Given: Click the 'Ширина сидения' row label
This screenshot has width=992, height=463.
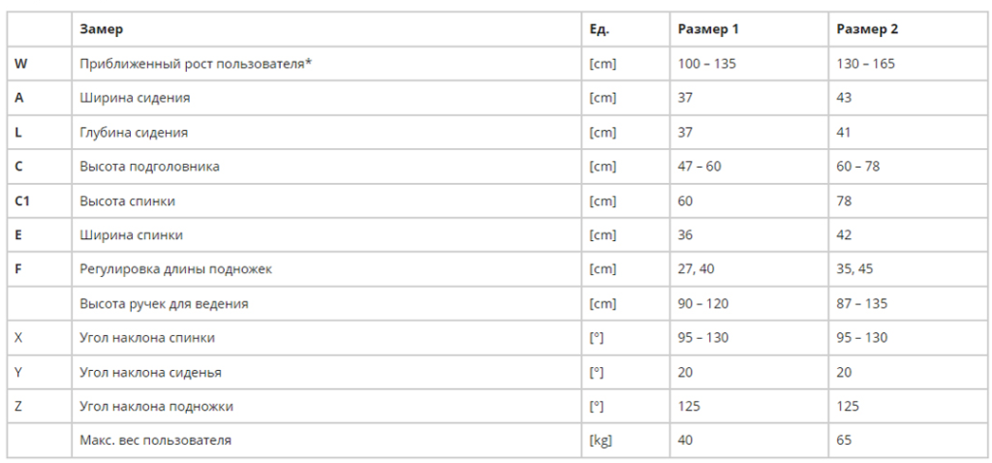Looking at the screenshot, I should point(135,98).
